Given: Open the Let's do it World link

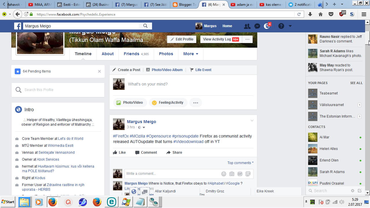Looking at the screenshot, I should tap(71, 139).
